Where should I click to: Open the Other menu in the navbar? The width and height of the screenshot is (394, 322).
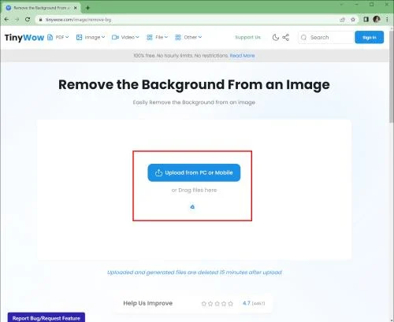click(188, 37)
